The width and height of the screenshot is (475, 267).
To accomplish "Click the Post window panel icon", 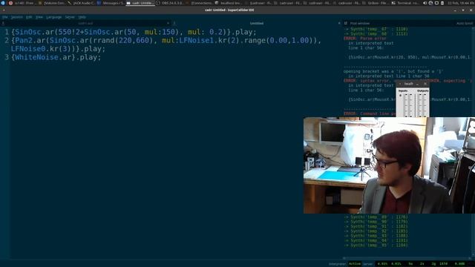I will tap(346, 23).
